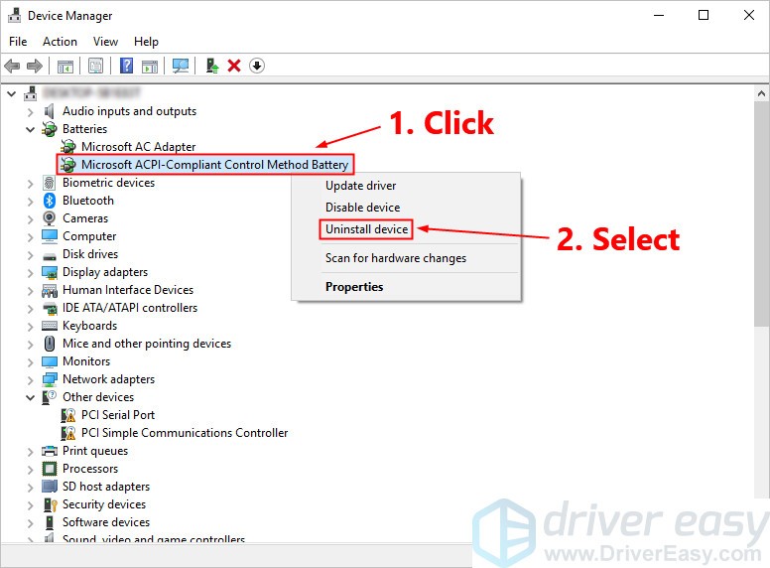
Task: Select the Computer category label
Action: [89, 236]
